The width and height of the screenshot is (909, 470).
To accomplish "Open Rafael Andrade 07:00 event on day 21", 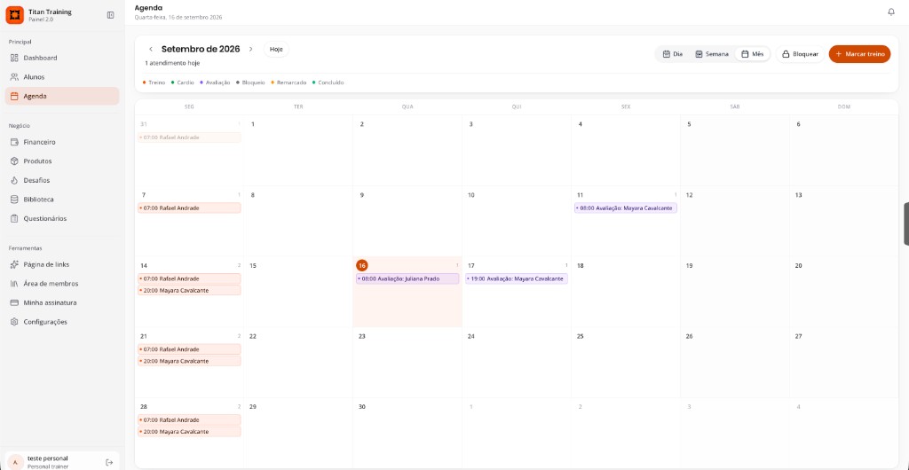I will [189, 349].
